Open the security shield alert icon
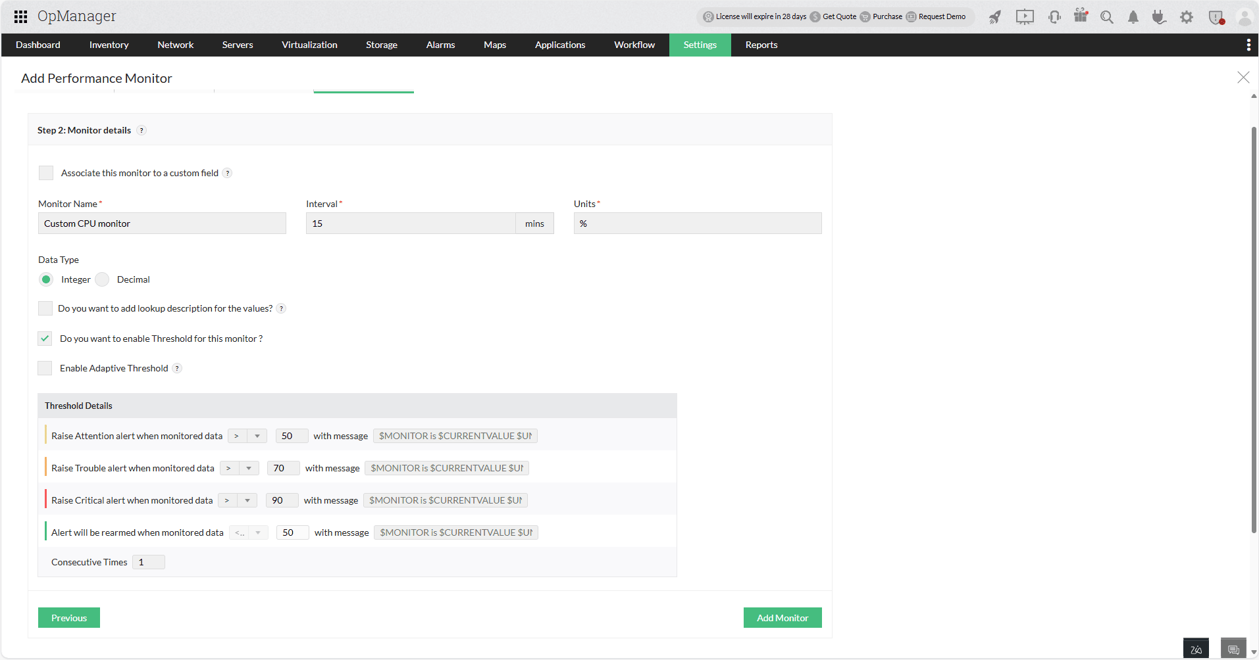The height and width of the screenshot is (660, 1259). [x=1215, y=17]
